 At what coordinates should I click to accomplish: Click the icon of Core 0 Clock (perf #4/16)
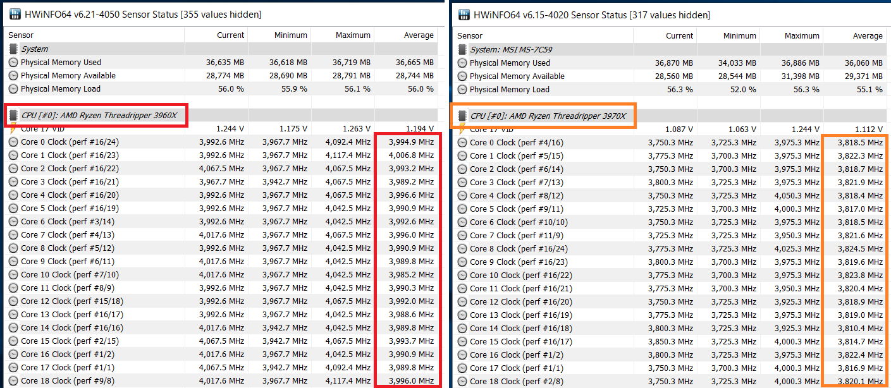[x=462, y=142]
